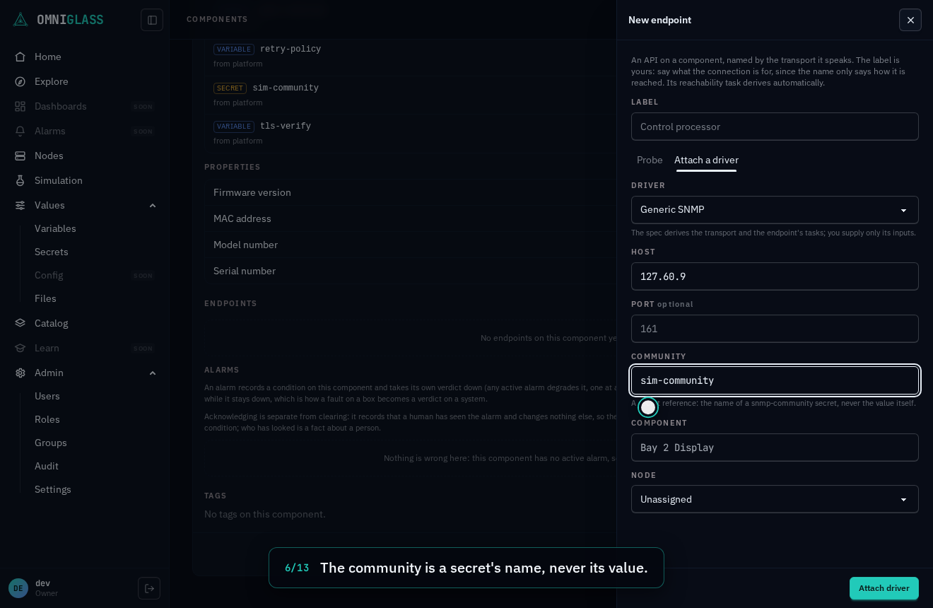The image size is (933, 608).
Task: Close the New endpoint panel
Action: pos(910,20)
